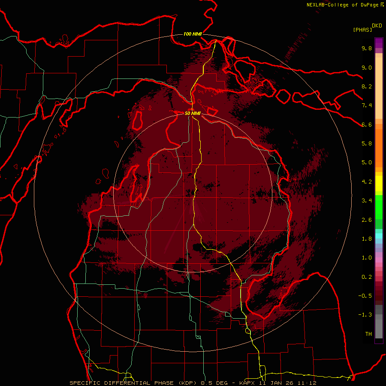
Task: Click the SPECIFIC DIFFERENTIAL PHASE (KDP) title text
Action: [134, 383]
